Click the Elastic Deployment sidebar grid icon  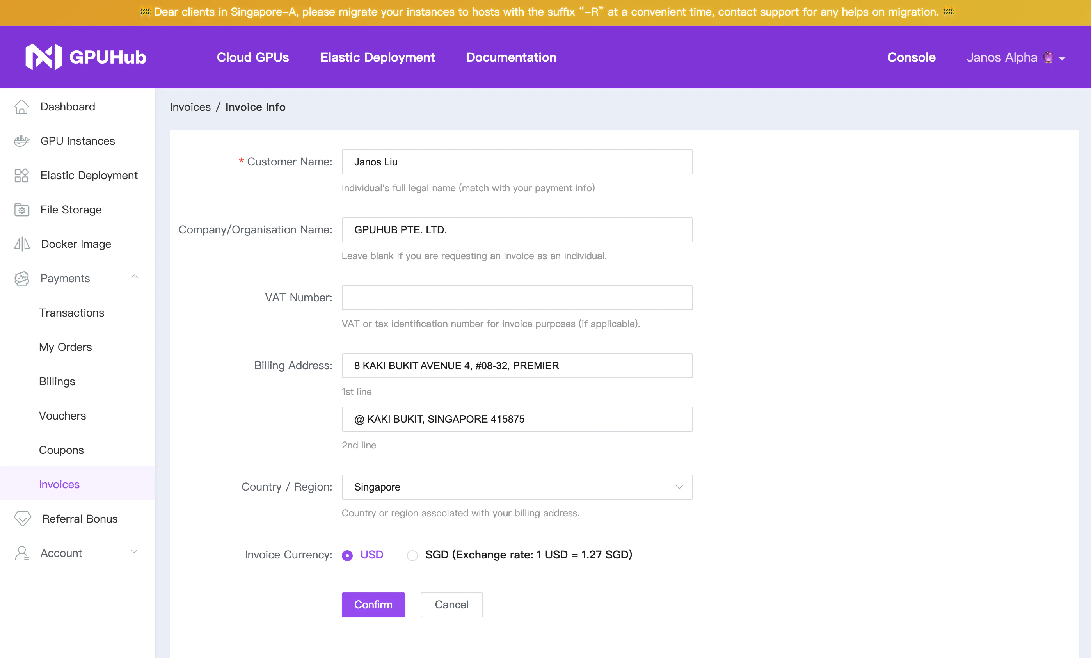coord(22,175)
